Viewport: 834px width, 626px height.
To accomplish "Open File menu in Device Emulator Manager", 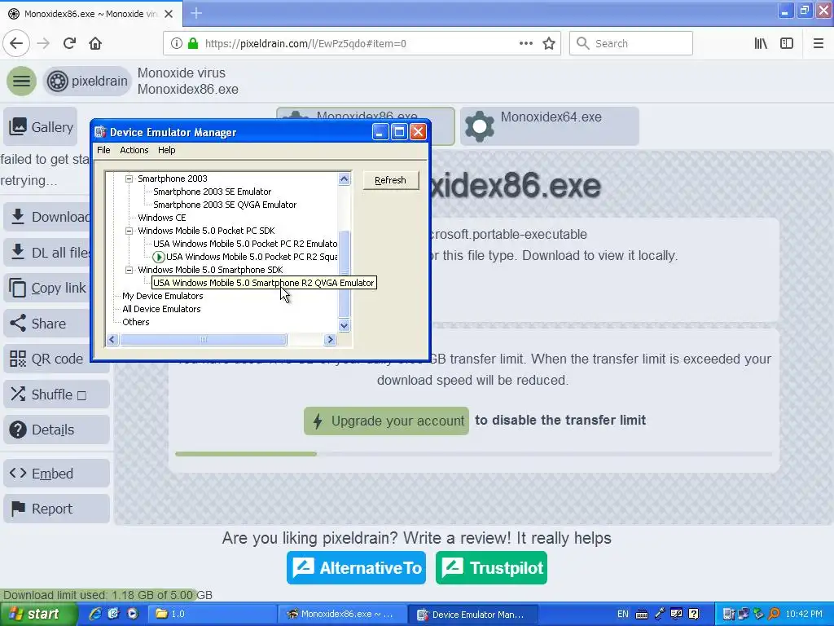I will [x=103, y=150].
